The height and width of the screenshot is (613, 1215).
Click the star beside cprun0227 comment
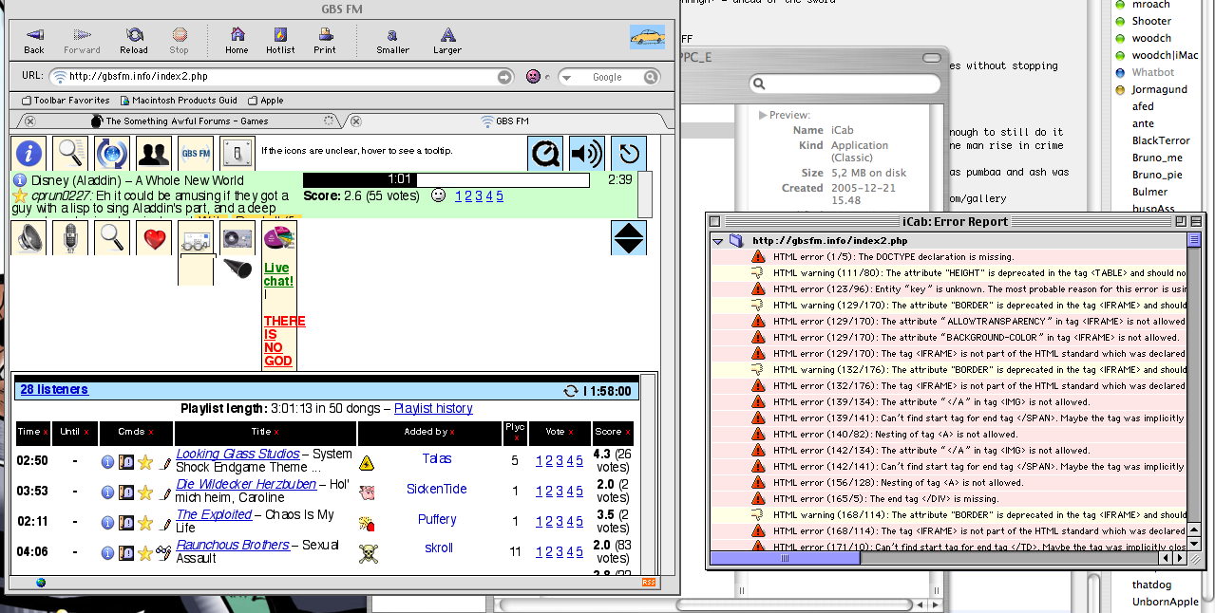coord(20,195)
